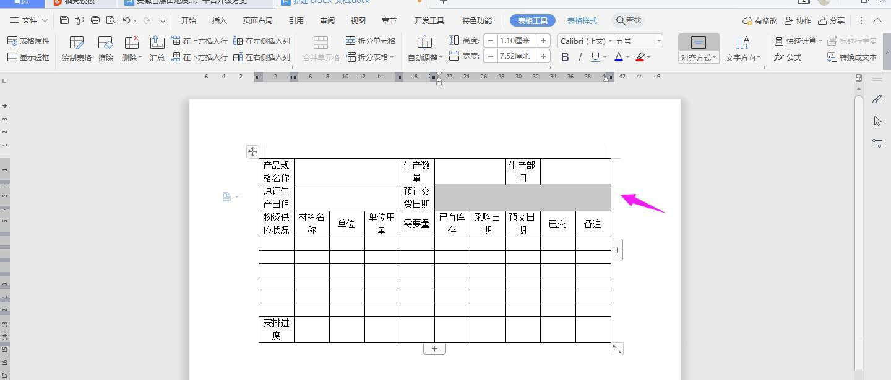
Task: Switch to the 审阅 tab
Action: click(327, 20)
